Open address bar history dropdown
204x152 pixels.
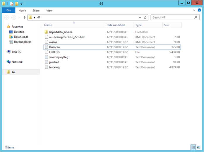pos(141,18)
